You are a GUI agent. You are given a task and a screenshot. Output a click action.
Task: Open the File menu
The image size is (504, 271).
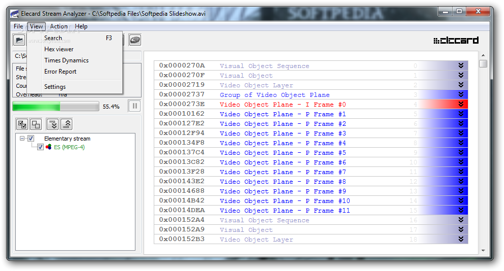click(x=18, y=26)
